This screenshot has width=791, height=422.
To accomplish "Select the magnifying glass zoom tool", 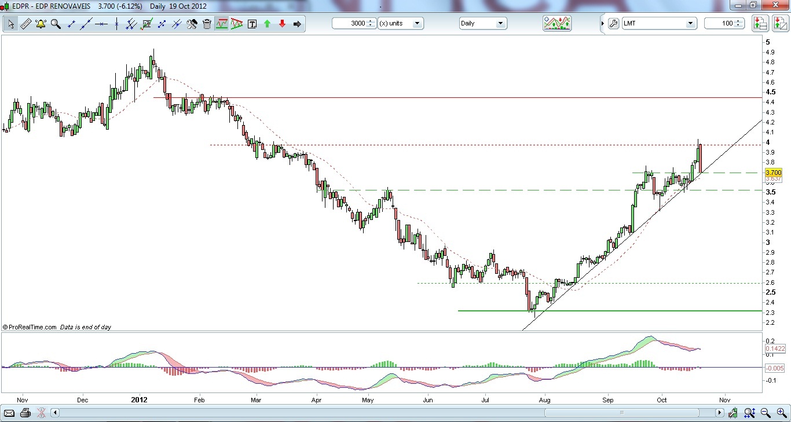I will tap(56, 24).
